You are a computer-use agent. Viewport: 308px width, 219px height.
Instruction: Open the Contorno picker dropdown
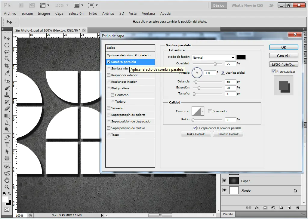click(202, 111)
